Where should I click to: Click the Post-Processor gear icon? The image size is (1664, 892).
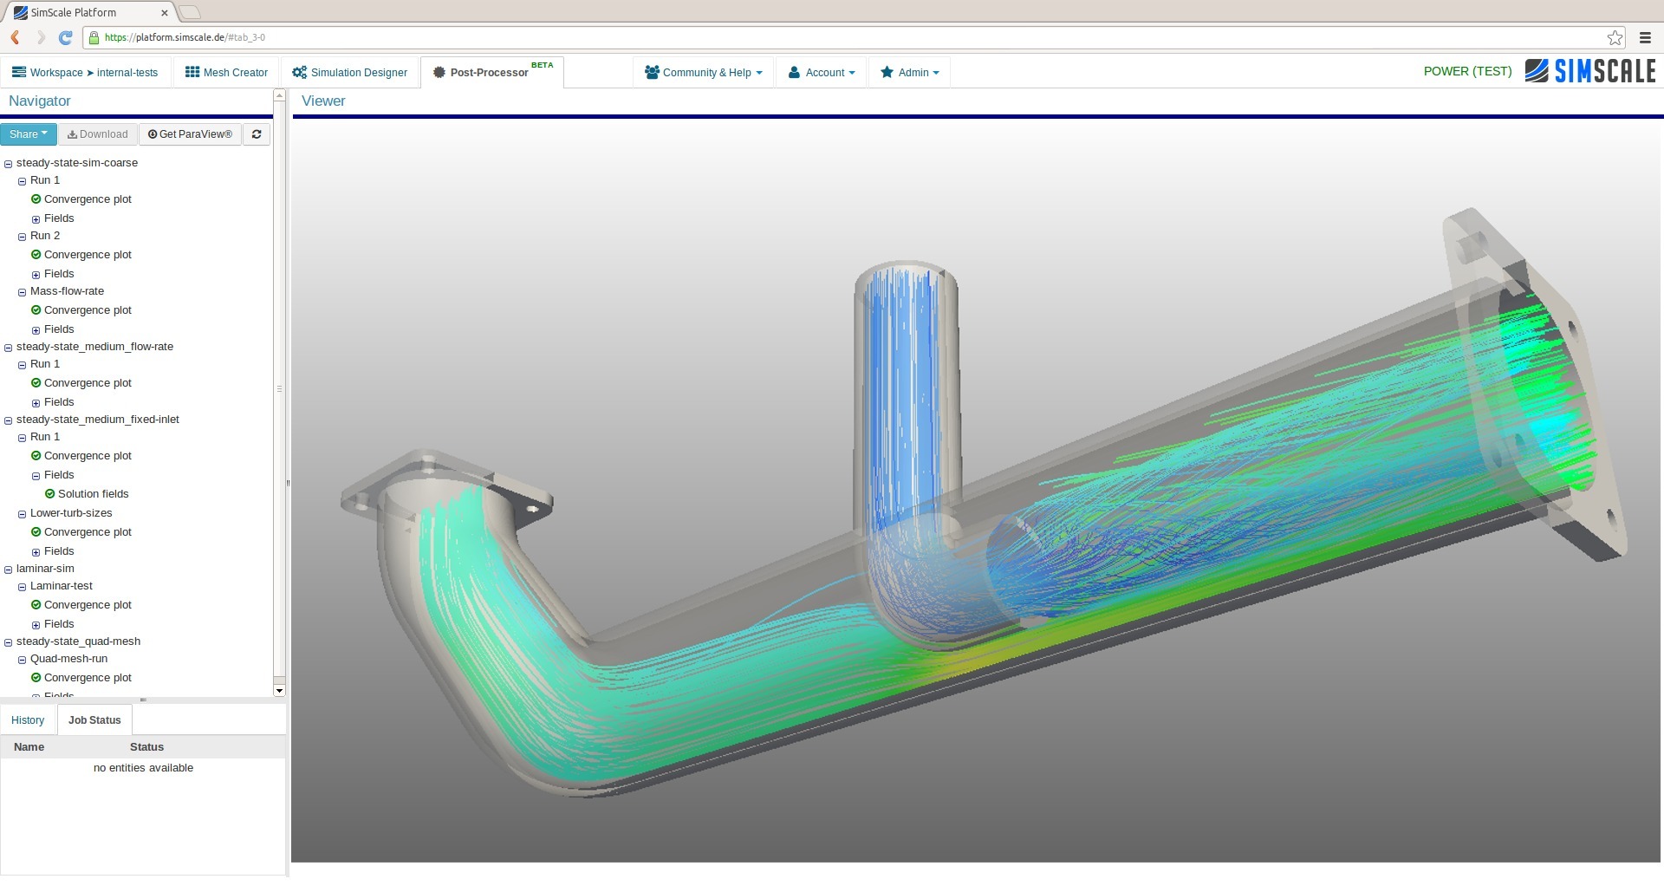[x=441, y=73]
